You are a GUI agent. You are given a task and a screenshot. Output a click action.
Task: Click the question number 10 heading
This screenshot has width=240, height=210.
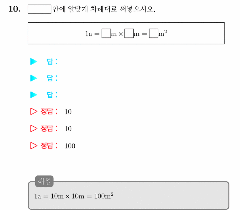pyautogui.click(x=14, y=9)
